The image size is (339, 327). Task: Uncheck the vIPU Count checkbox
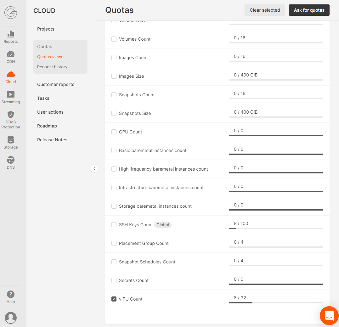point(114,299)
